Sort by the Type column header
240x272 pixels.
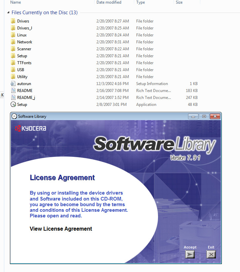point(140,2)
